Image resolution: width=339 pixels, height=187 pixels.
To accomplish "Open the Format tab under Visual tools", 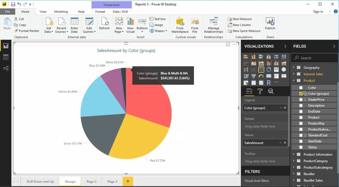I will pyautogui.click(x=100, y=12).
